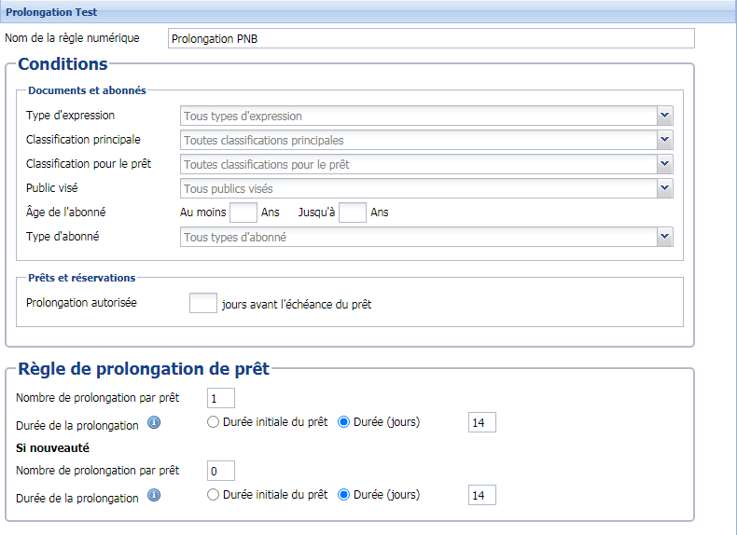The image size is (737, 535).
Task: Click first Durée (jours) value field
Action: coord(481,422)
